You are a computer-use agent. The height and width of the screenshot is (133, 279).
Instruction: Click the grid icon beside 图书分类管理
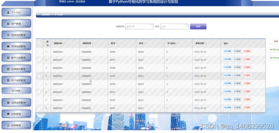(x=8, y=58)
